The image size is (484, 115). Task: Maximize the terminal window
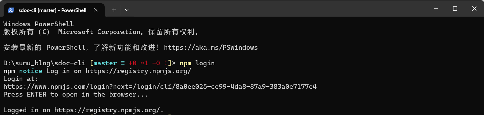coord(455,9)
